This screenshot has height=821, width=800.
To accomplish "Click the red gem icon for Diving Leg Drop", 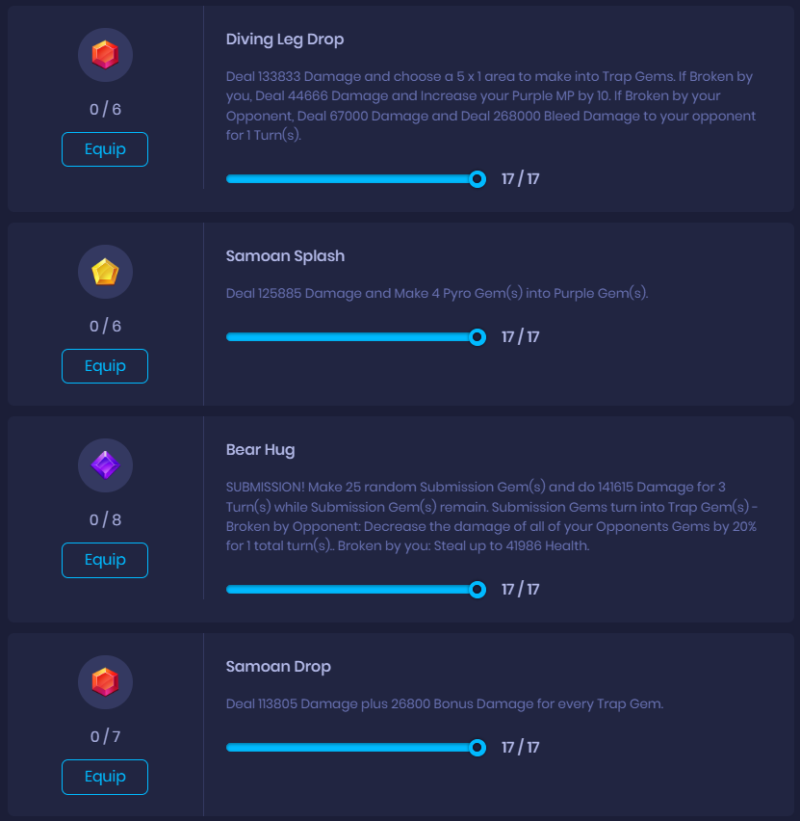I will tap(105, 55).
